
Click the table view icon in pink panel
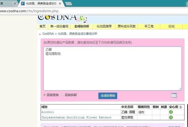click(174, 95)
